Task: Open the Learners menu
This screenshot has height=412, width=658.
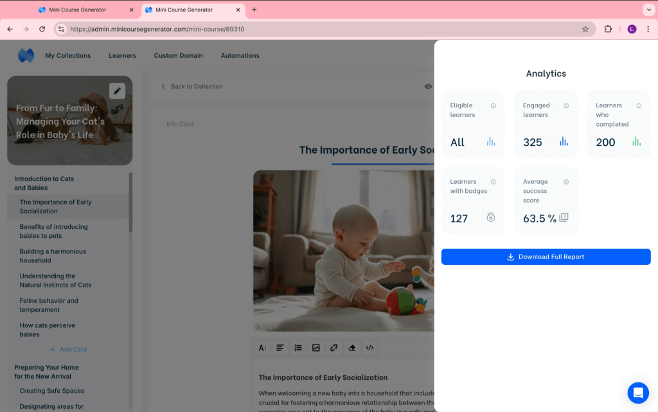Action: point(122,56)
